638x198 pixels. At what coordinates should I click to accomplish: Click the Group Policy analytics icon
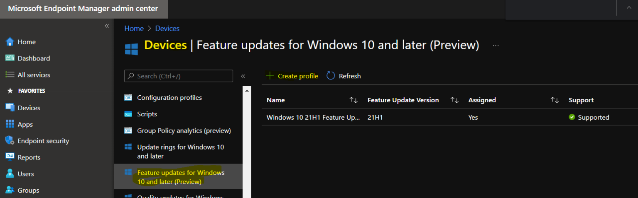point(128,130)
